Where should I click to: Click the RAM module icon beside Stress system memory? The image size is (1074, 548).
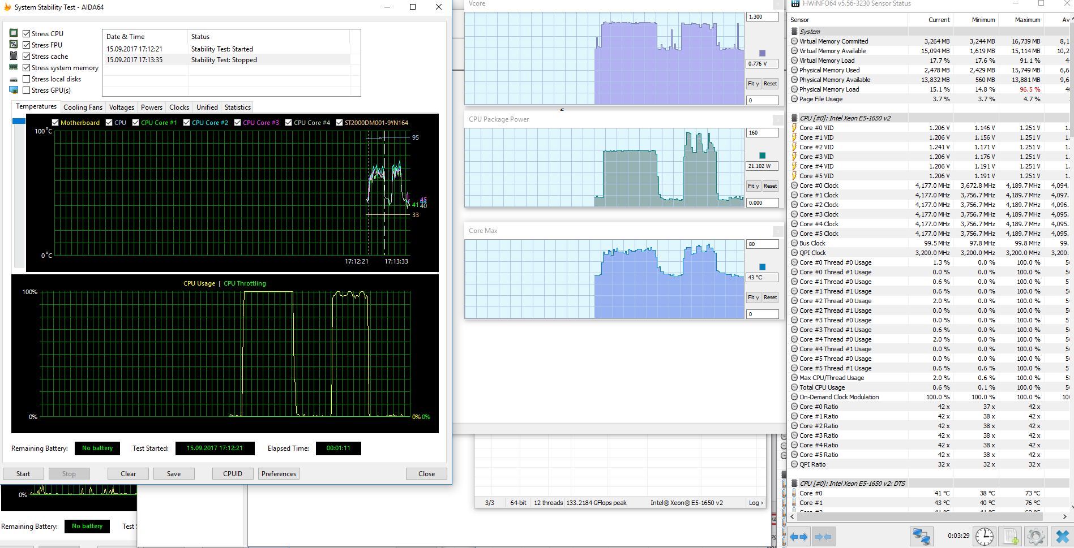click(x=14, y=67)
